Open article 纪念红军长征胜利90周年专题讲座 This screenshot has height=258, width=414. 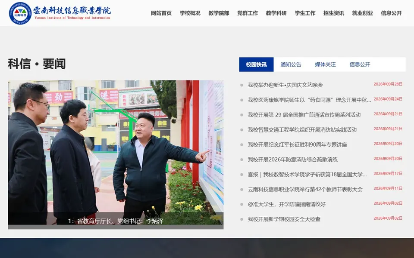[x=297, y=145]
